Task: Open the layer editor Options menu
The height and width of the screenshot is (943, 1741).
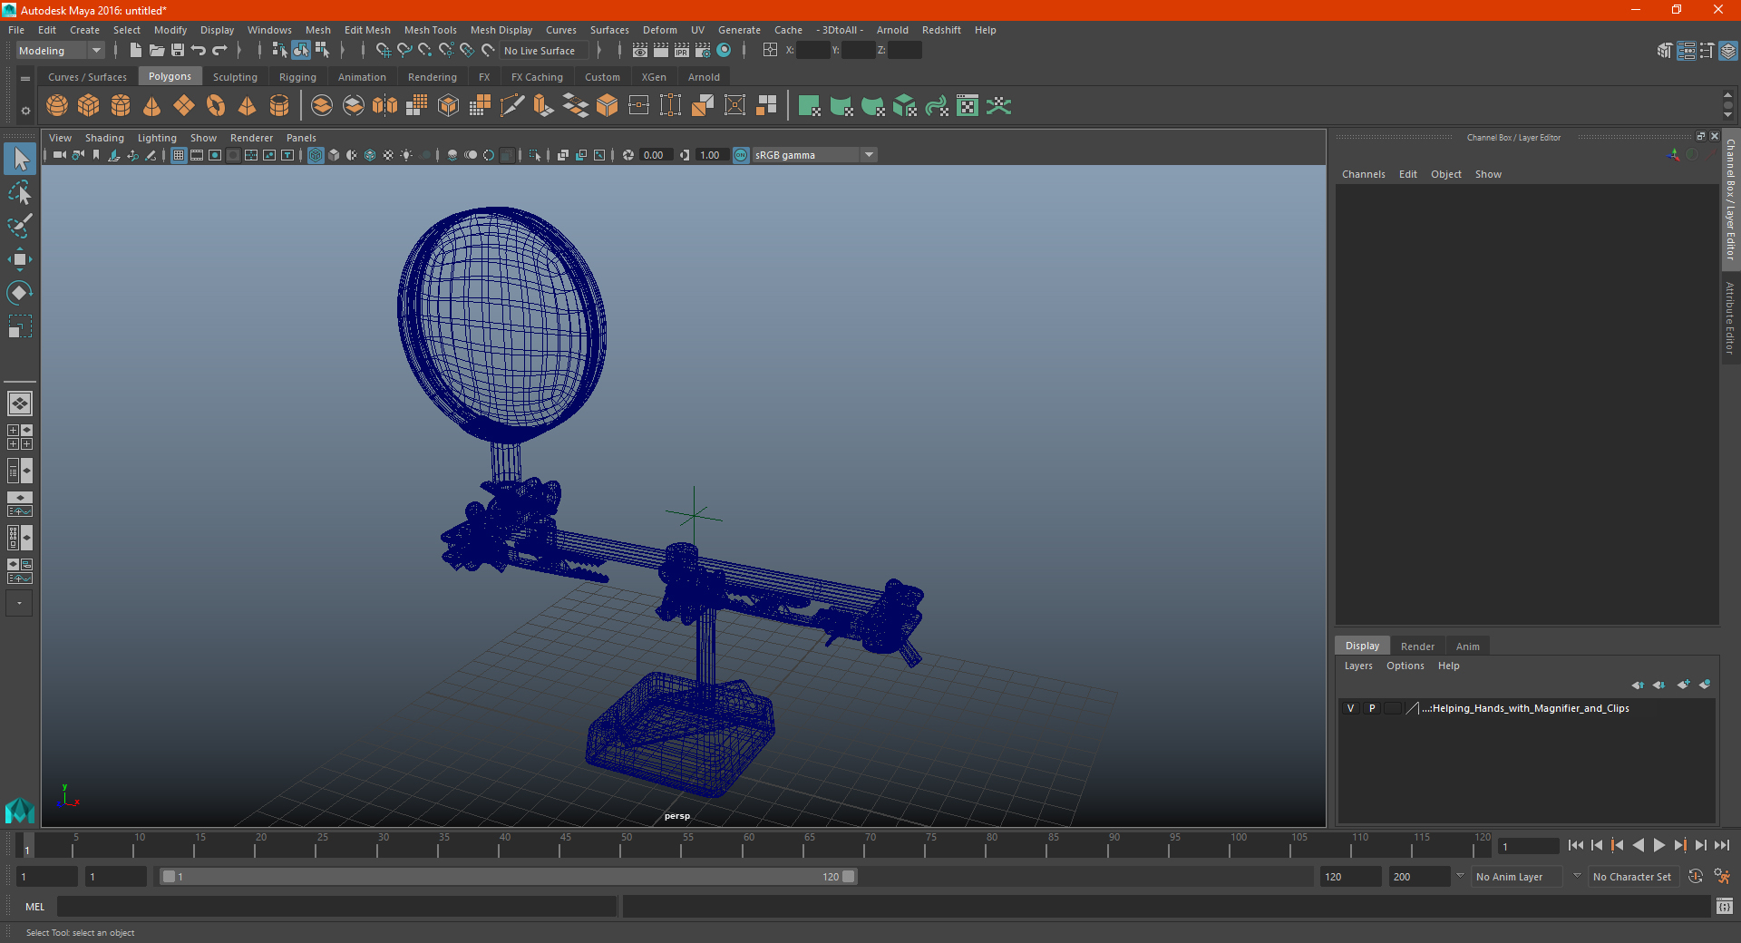Action: tap(1405, 666)
